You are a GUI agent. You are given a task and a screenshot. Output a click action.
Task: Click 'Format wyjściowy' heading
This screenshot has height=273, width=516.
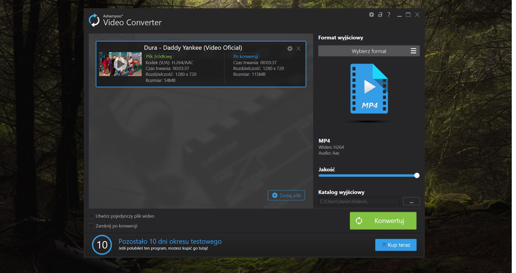click(x=340, y=38)
